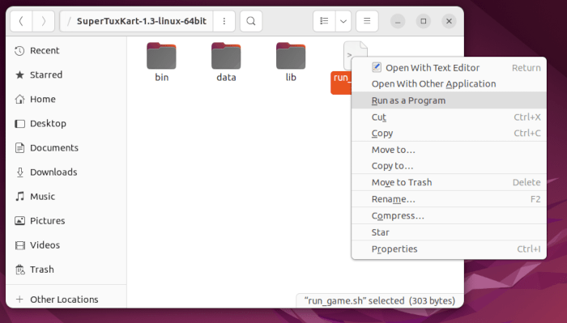
Task: Open the Music sidebar location
Action: click(x=66, y=197)
